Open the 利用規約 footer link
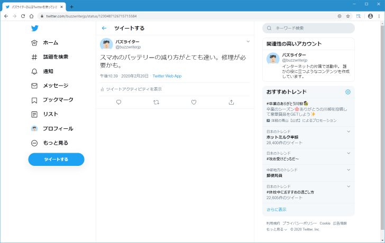 tap(273, 223)
